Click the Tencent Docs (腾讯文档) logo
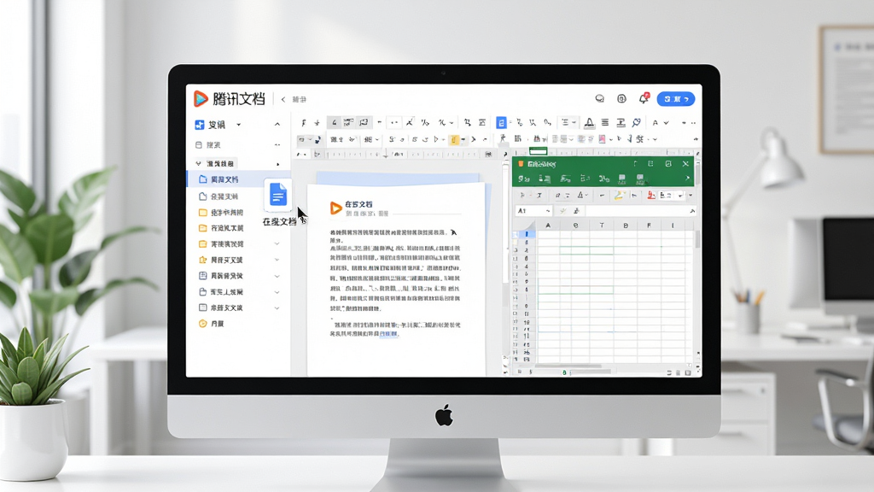Viewport: 874px width, 492px height. click(x=229, y=99)
